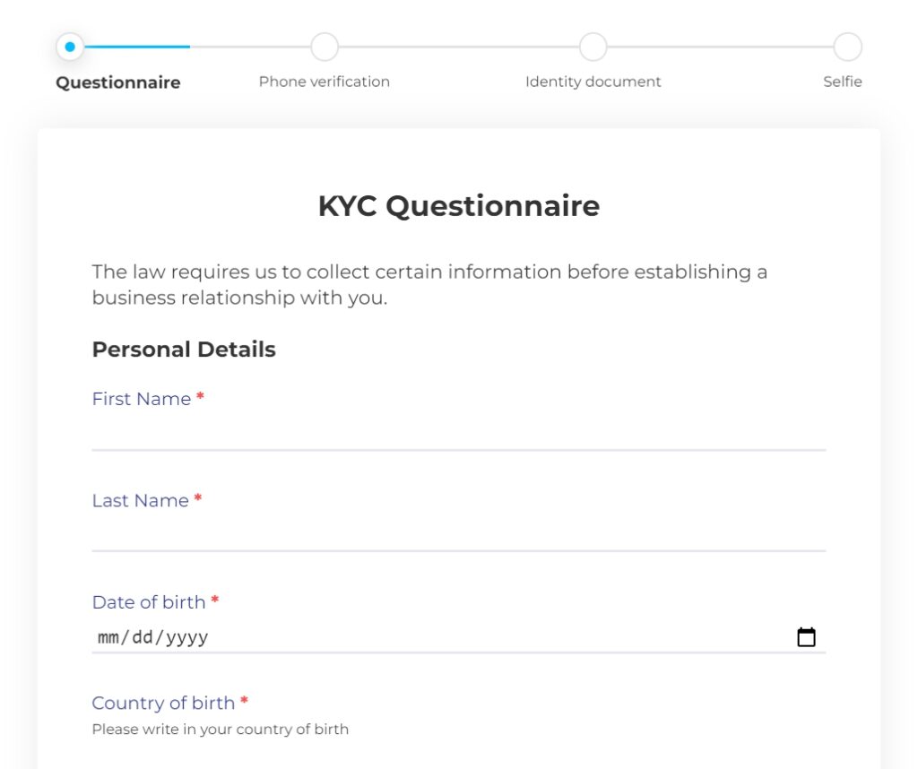Switch to the Identity document step label

click(593, 82)
